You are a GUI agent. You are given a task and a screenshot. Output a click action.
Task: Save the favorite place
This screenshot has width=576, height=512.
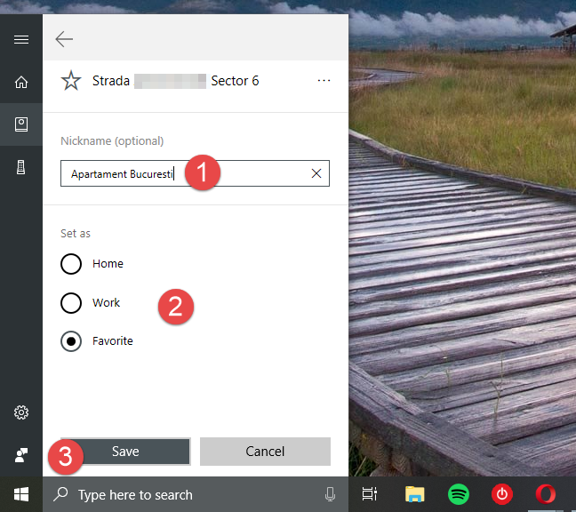(125, 452)
